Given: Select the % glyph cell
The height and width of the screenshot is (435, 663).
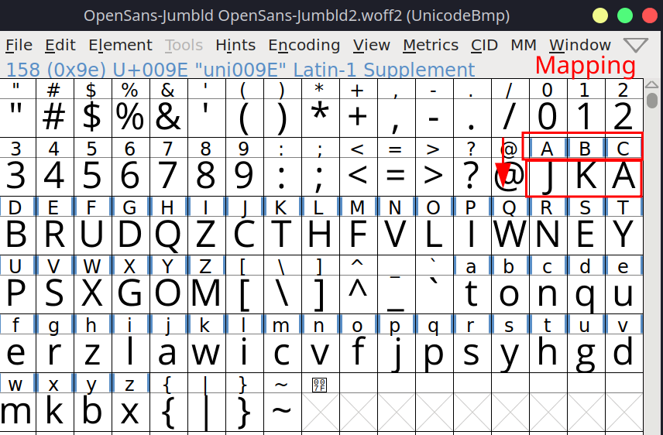Looking at the screenshot, I should [131, 108].
